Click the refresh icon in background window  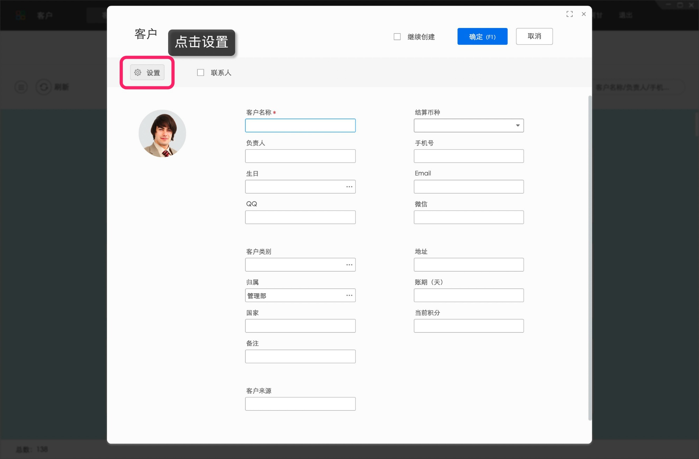coord(44,87)
